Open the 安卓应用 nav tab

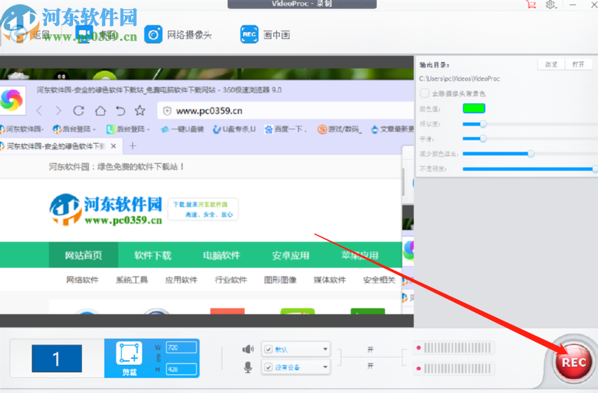[x=291, y=255]
